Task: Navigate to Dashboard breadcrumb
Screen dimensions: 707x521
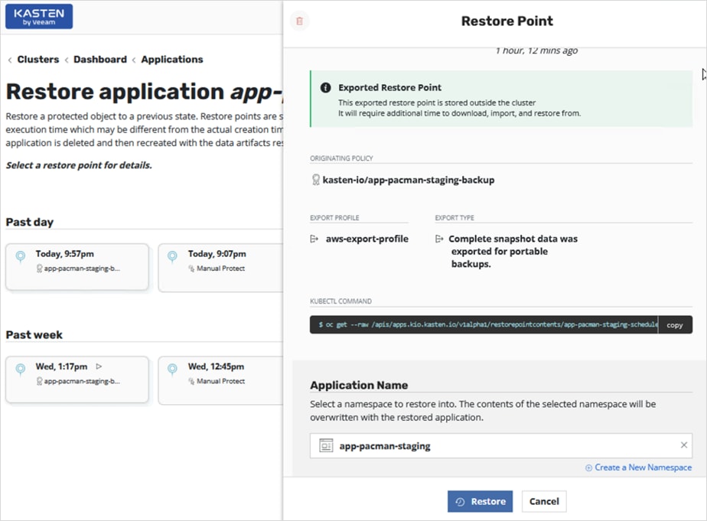Action: [100, 60]
